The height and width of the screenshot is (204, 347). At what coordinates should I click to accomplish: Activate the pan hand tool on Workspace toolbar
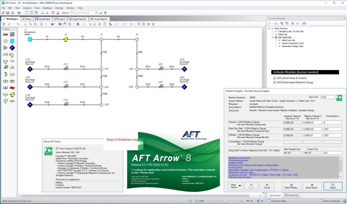click(x=65, y=24)
